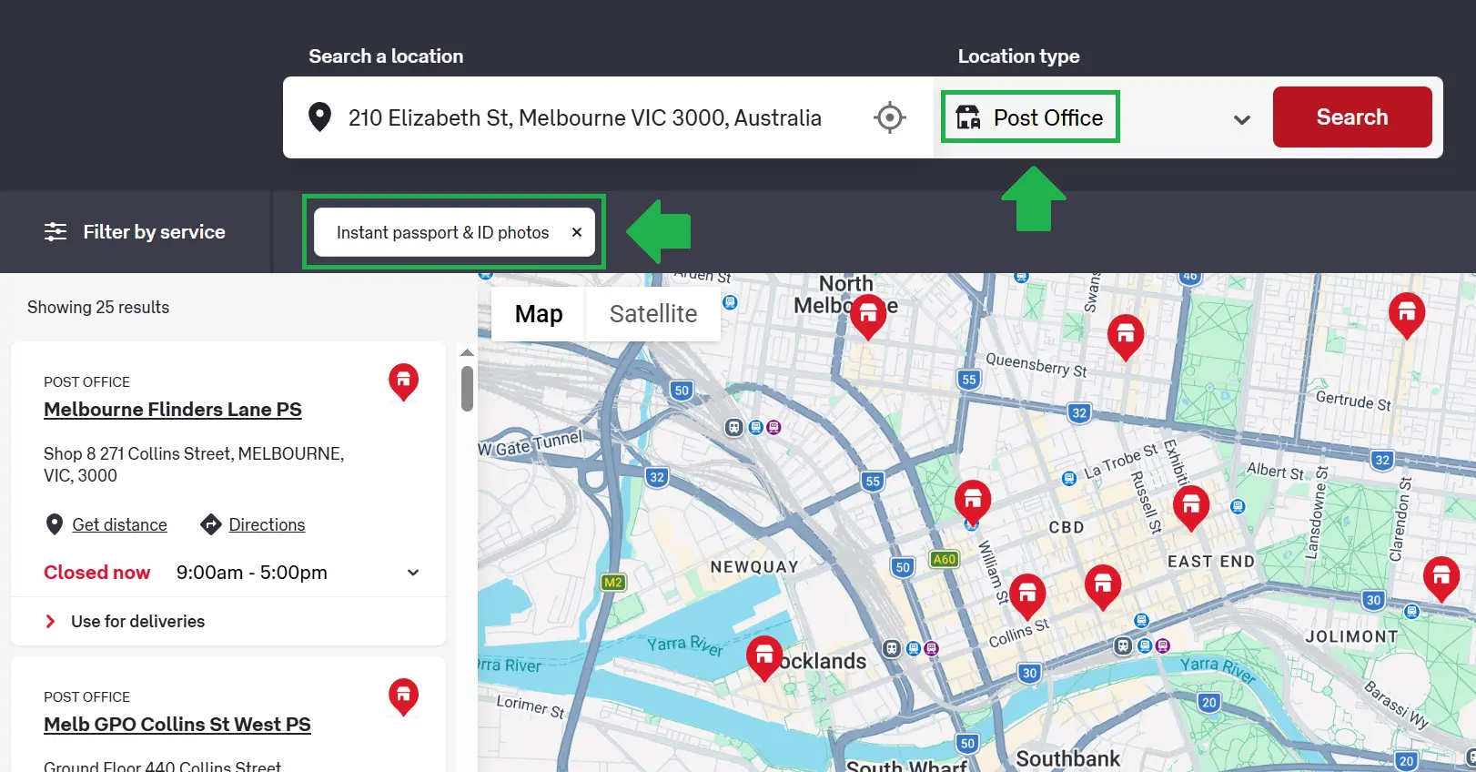Click pin icon on Flinders Lane PS card
Viewport: 1476px width, 772px height.
coord(404,381)
